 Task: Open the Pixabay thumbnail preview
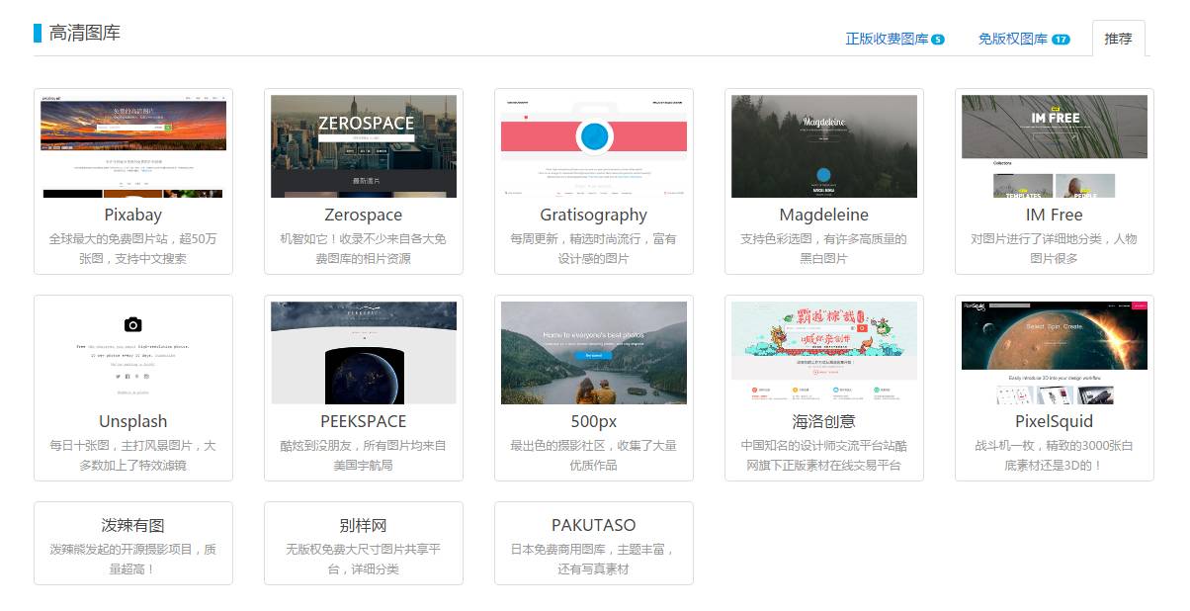133,146
